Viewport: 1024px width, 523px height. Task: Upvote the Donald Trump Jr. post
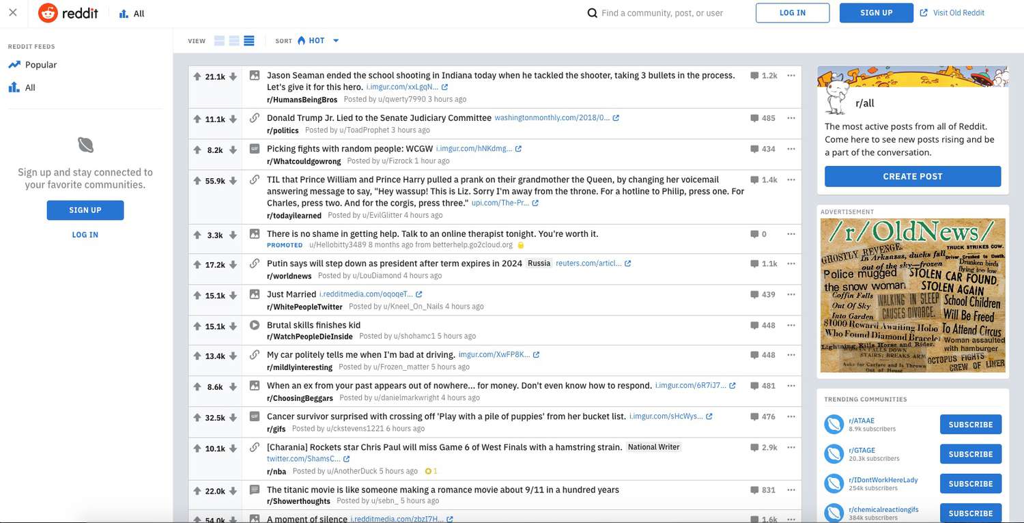[197, 119]
